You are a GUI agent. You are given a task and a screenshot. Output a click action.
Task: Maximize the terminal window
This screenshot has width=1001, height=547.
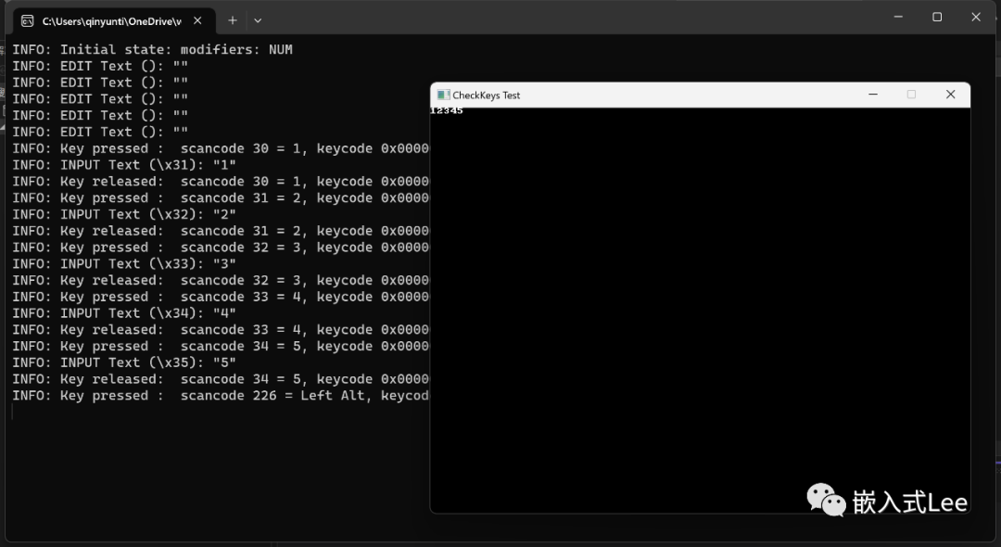coord(937,18)
